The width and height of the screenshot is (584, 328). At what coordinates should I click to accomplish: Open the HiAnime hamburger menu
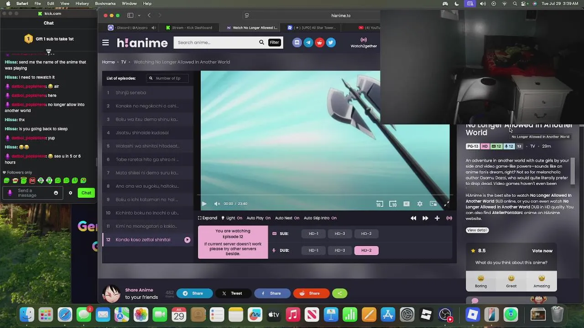coord(105,42)
